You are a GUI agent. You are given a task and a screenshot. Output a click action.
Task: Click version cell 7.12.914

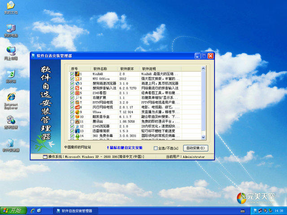coord(126,112)
